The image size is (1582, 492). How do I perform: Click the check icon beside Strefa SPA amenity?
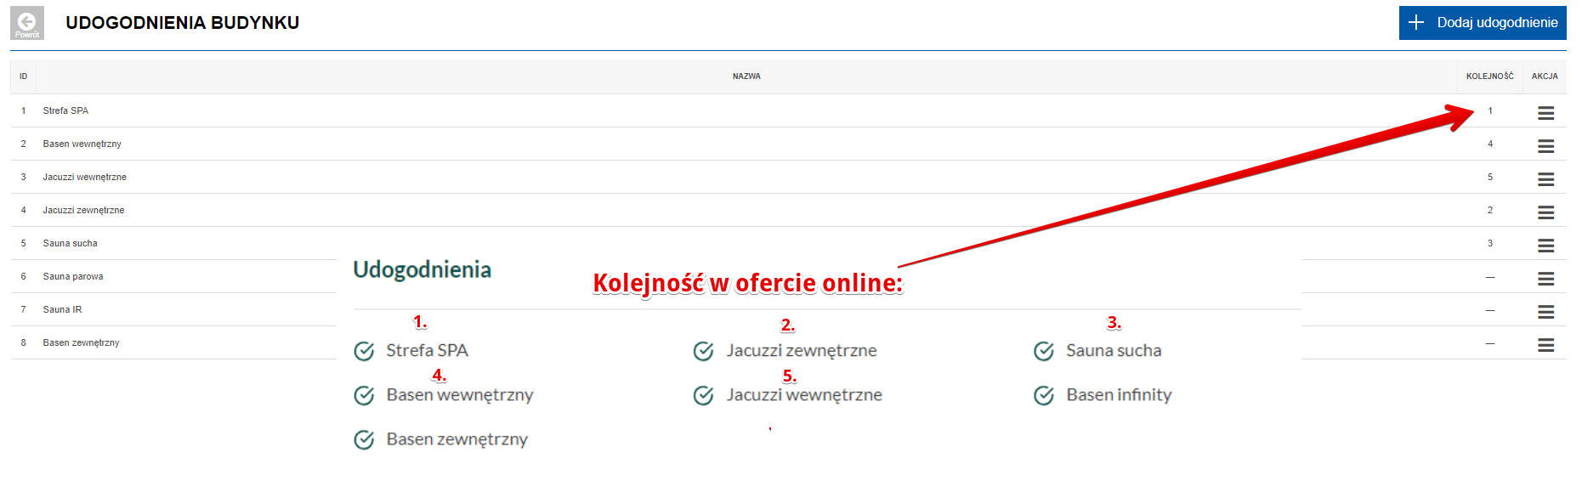point(364,351)
